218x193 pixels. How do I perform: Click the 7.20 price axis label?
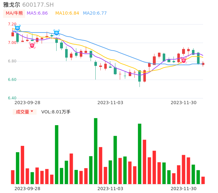point(12,24)
